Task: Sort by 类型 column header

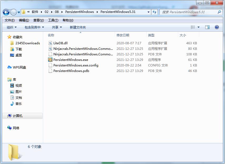Action: 151,35
